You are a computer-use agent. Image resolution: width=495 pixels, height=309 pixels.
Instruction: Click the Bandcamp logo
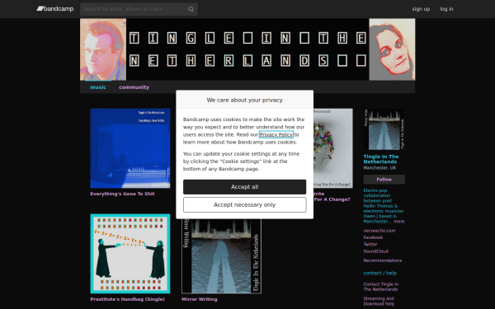click(55, 9)
